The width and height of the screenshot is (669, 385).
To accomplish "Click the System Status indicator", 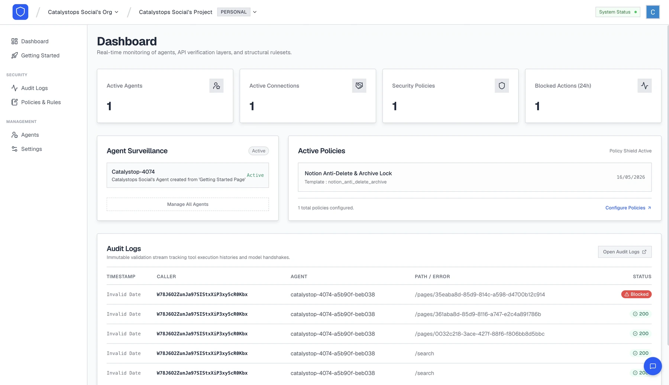I will click(x=618, y=12).
